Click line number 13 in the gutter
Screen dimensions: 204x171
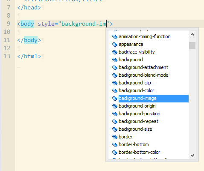pos(7,56)
